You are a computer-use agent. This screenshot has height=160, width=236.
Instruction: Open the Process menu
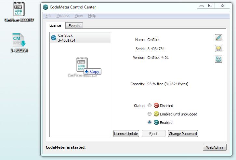point(63,16)
